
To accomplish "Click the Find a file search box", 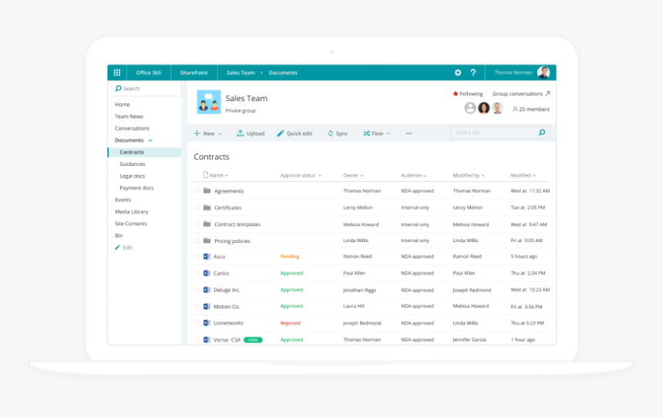I will (493, 133).
